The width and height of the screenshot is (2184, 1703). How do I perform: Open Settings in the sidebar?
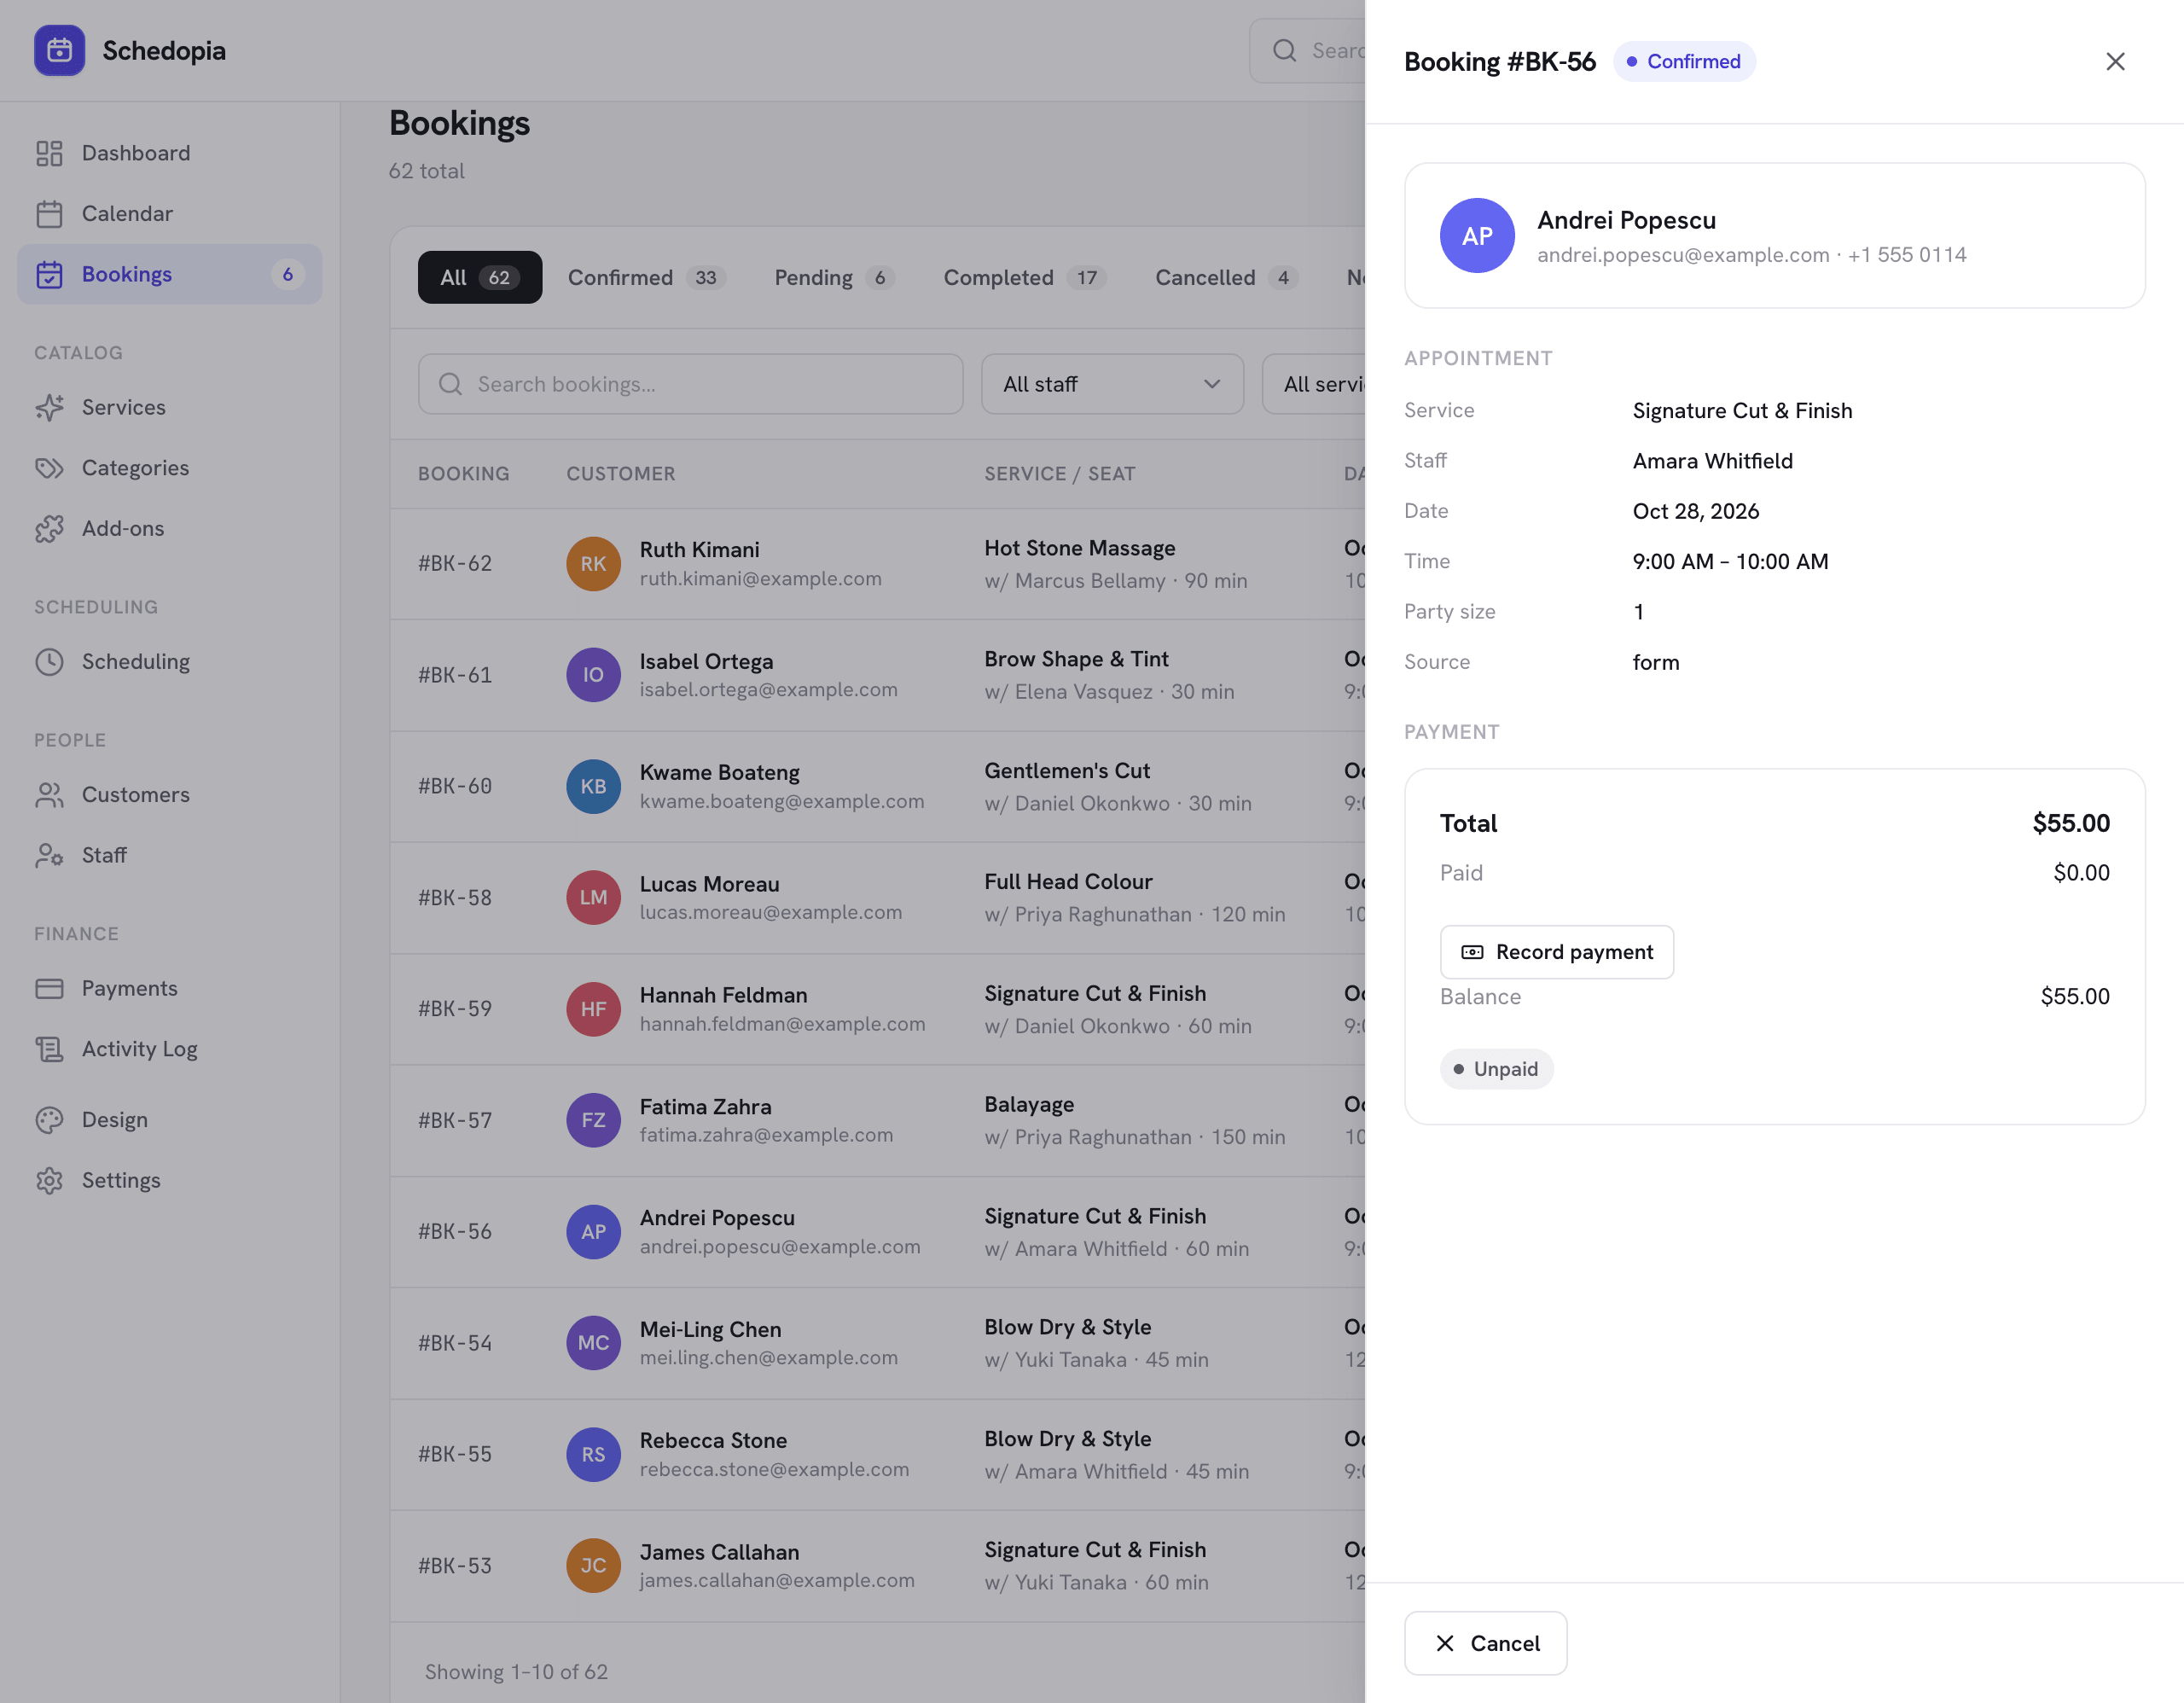(x=169, y=1180)
